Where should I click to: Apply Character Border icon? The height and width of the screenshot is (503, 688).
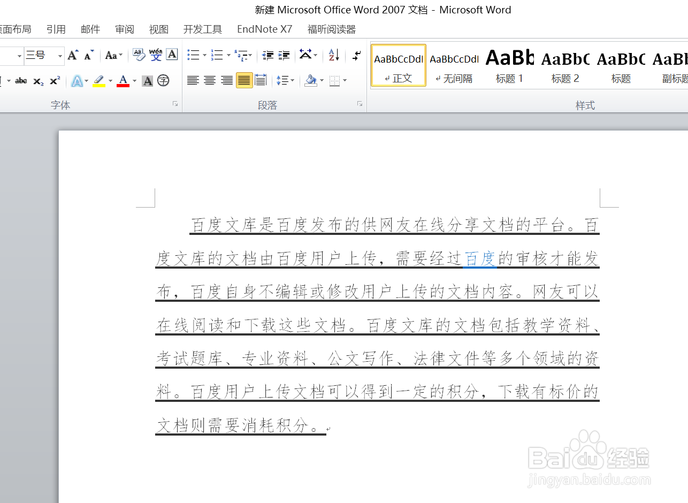tap(172, 55)
